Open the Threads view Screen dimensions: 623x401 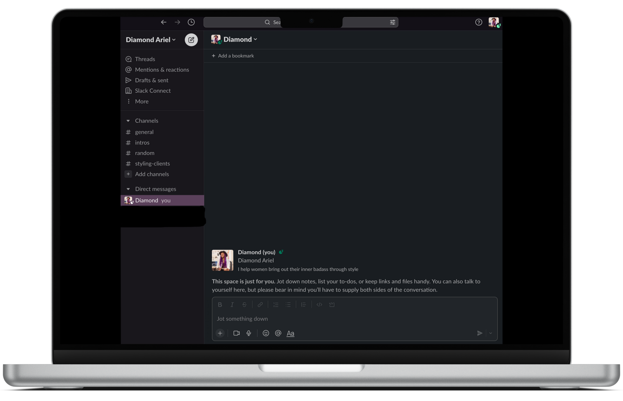[x=145, y=59]
